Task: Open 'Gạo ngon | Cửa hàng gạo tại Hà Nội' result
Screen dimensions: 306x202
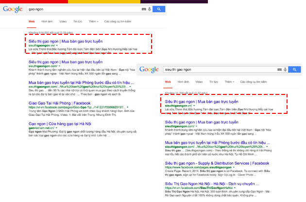Action: [60, 124]
